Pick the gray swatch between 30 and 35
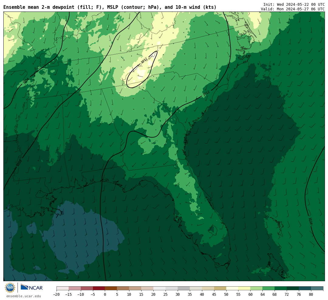328x300 pixels. click(x=184, y=288)
